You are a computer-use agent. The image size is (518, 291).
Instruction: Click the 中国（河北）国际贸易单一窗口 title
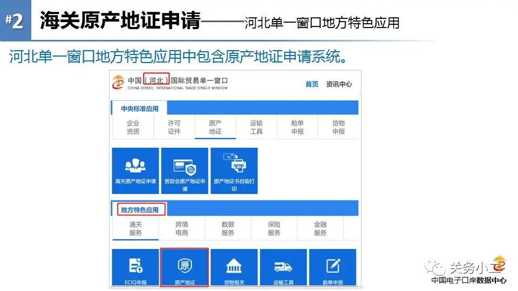(178, 80)
